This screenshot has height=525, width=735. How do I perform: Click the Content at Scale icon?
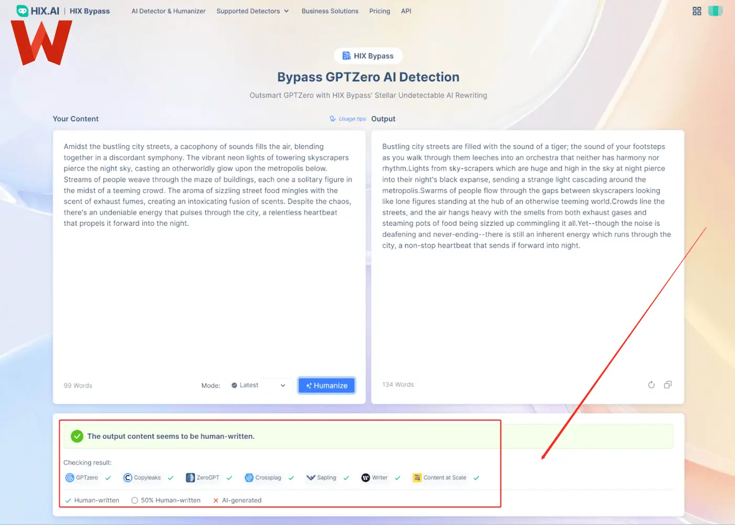[417, 478]
